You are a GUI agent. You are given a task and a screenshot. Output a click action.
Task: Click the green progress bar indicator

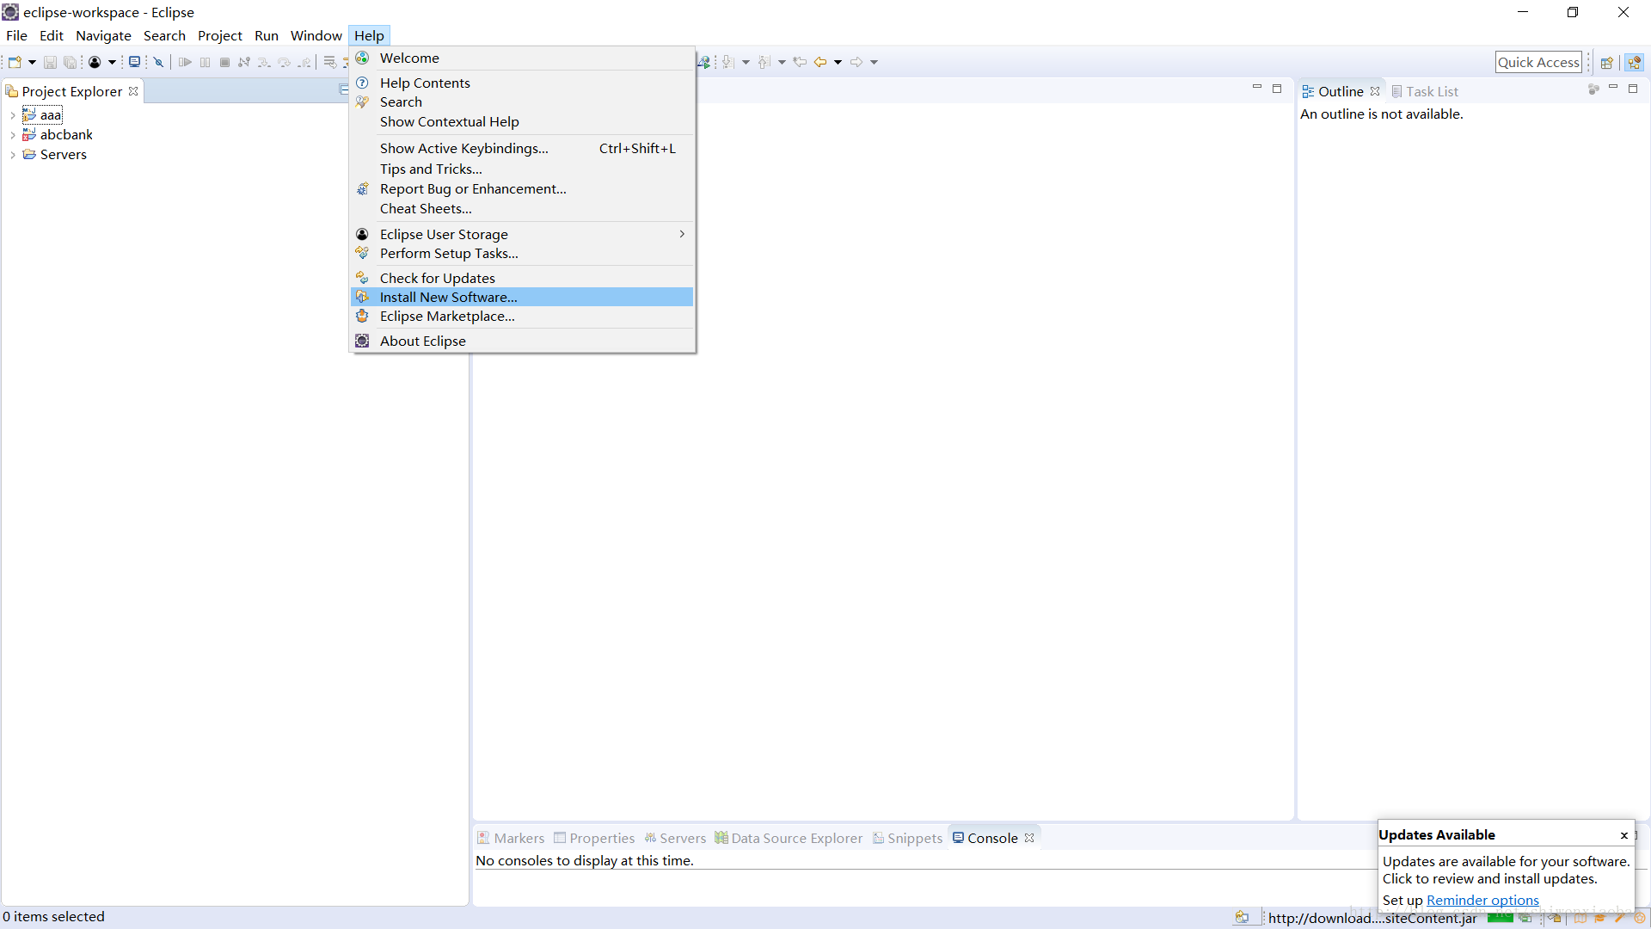pos(1500,918)
